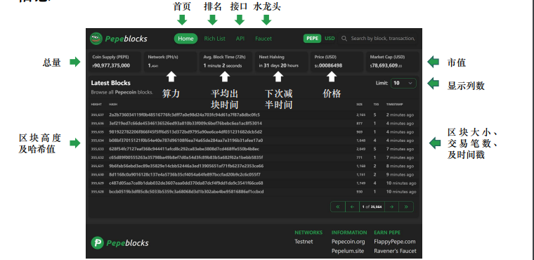
Task: Switch currency display to USD
Action: (330, 39)
